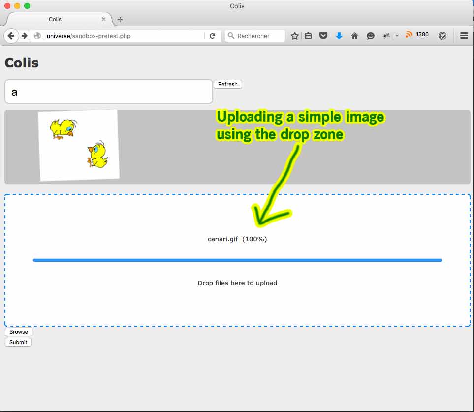Click the blue upload progress bar

pyautogui.click(x=237, y=260)
